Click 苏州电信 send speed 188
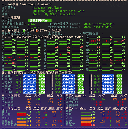128x129 pixels. pyautogui.click(x=29, y=99)
